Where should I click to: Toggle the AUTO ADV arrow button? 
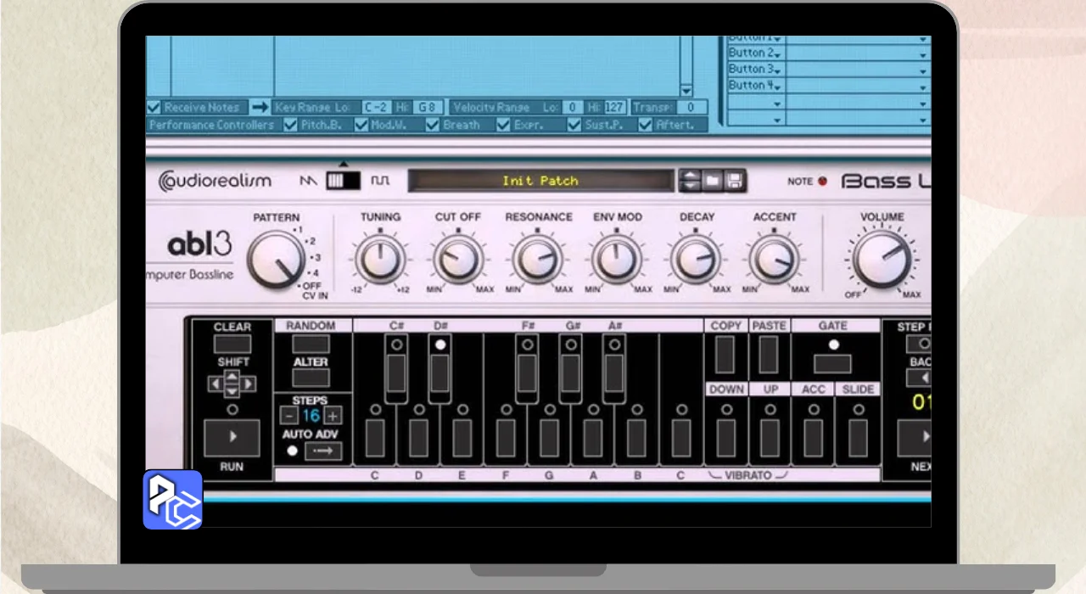pyautogui.click(x=323, y=451)
